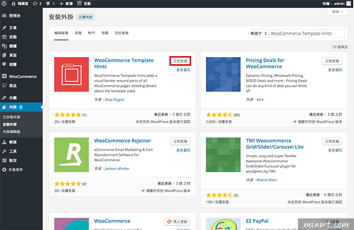Open 外掛編輯器 plugin editor submenu

tap(11, 131)
